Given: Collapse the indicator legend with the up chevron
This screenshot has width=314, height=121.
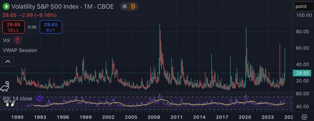Looking at the screenshot, I should [8, 61].
